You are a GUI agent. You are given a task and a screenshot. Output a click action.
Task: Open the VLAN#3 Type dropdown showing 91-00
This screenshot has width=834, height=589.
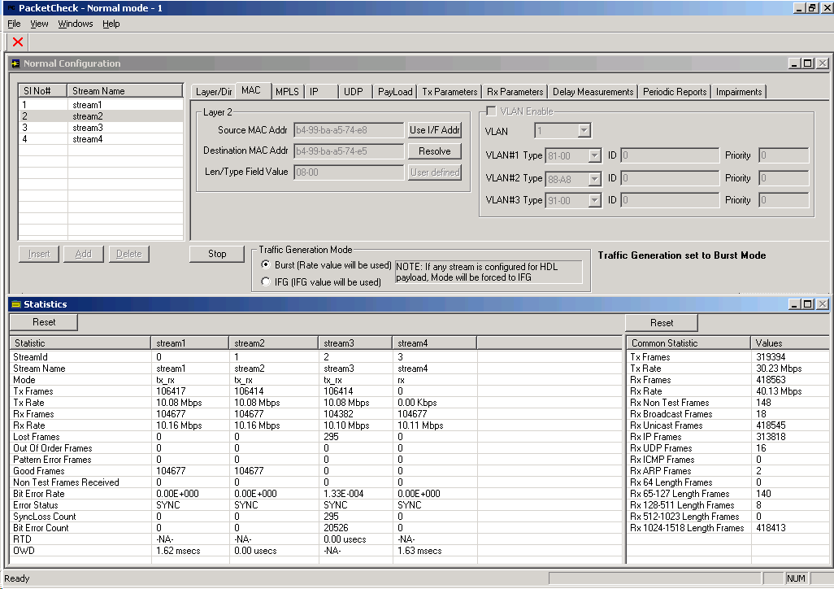click(x=595, y=199)
